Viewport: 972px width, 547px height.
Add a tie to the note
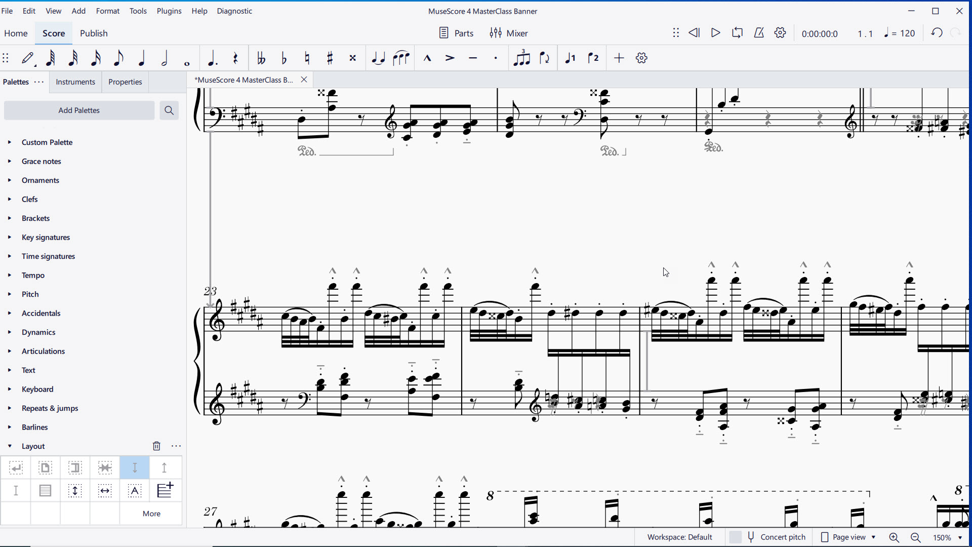coord(378,58)
